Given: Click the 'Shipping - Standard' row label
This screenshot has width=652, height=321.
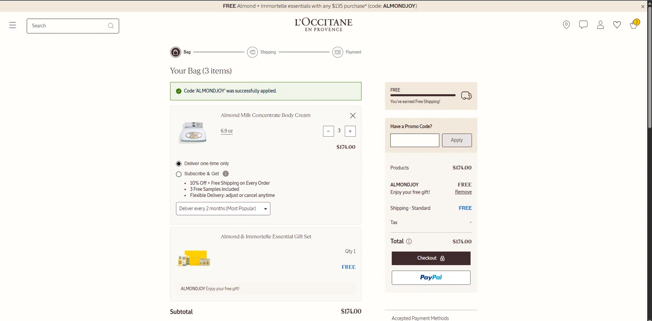Looking at the screenshot, I should click(410, 208).
